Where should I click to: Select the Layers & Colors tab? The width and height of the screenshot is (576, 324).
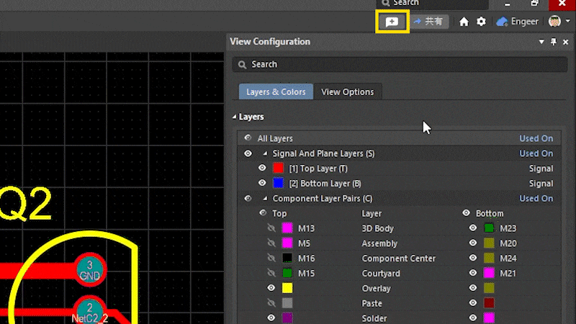coord(276,92)
